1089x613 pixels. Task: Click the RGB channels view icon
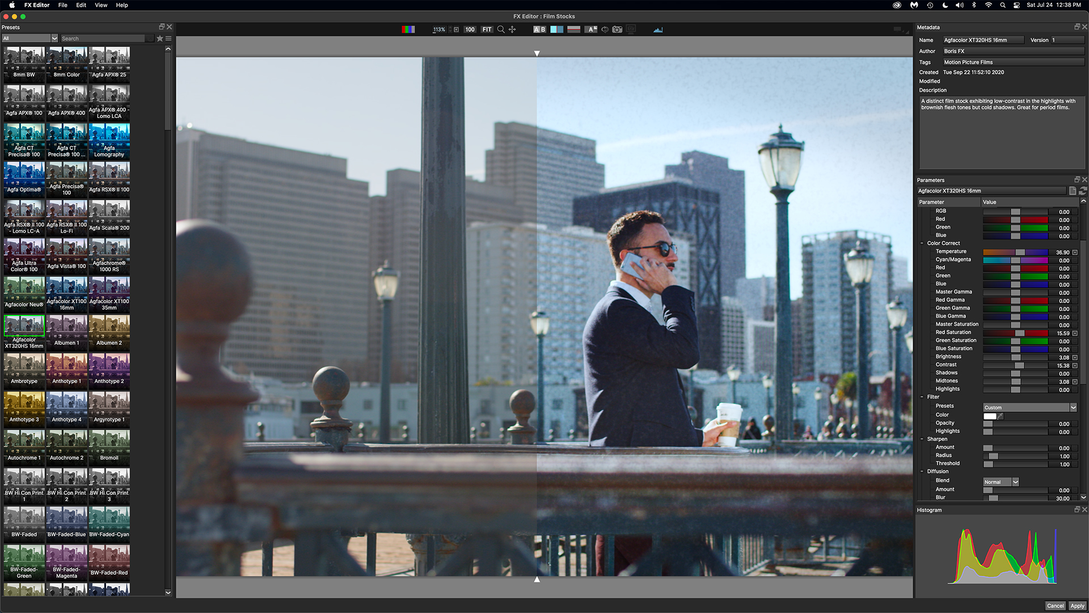(x=408, y=30)
